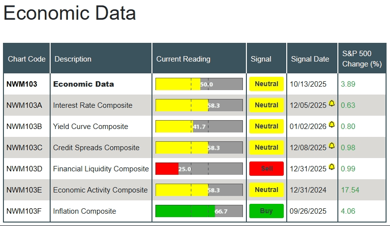Open the NWM103 chart code
The image size is (390, 226).
click(x=22, y=84)
